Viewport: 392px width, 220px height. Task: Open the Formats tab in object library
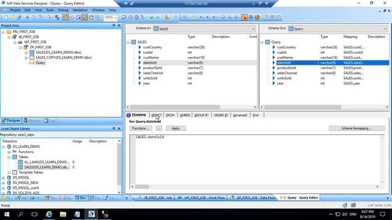[x=96, y=198]
